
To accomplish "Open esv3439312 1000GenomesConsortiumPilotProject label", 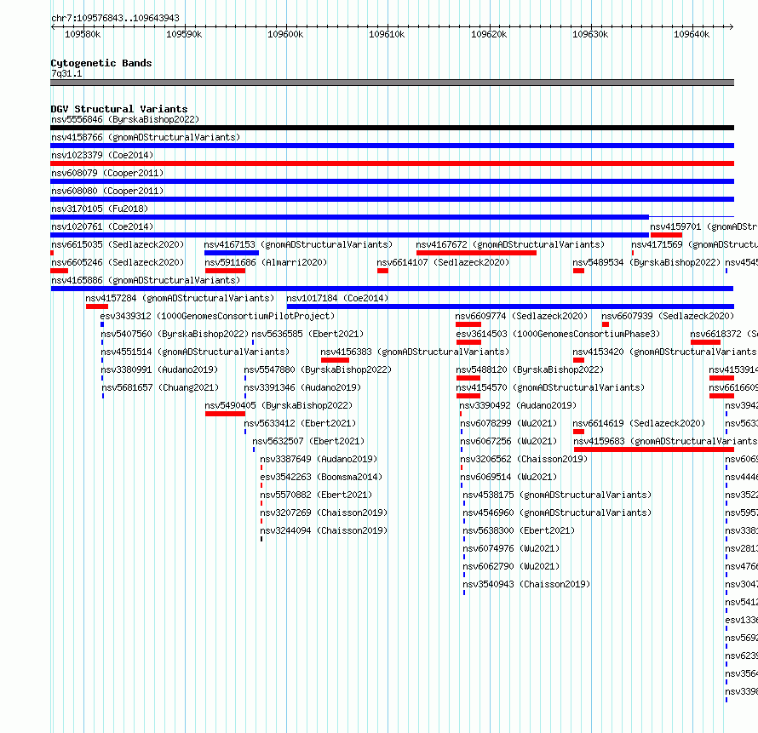I will pos(217,316).
